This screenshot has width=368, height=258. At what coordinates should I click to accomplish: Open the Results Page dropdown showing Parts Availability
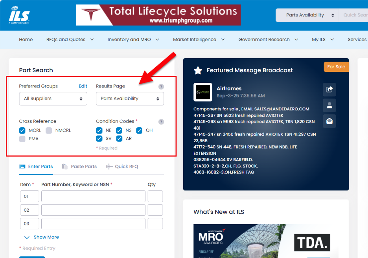click(x=130, y=99)
